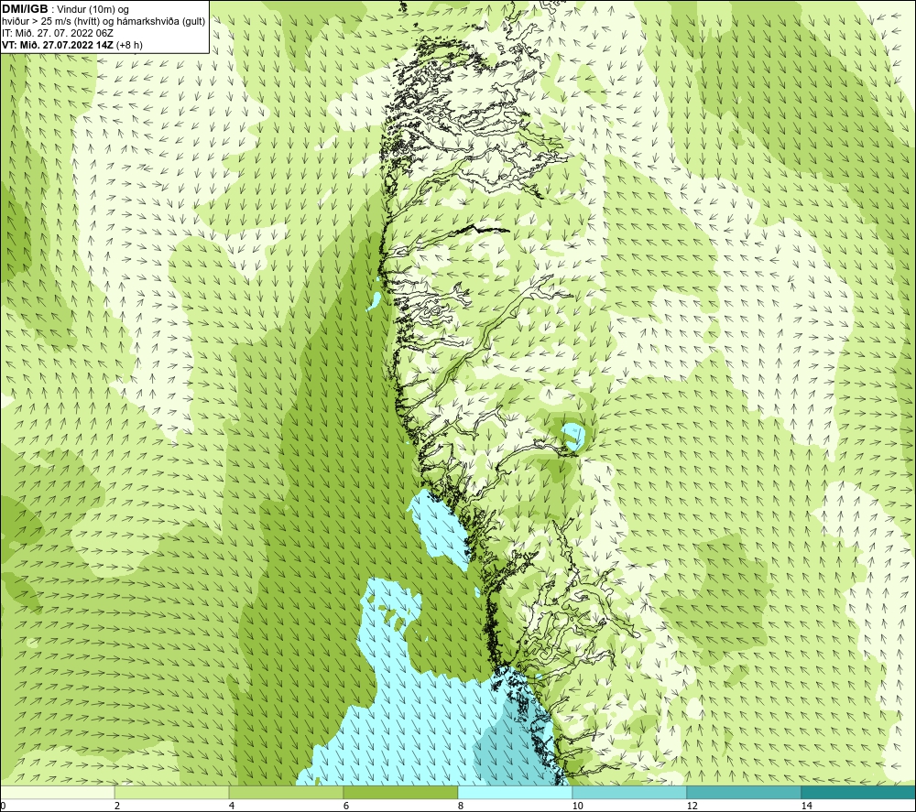Click the 'DMI/IGB : Vindur (10m) og' title line

tap(66, 9)
